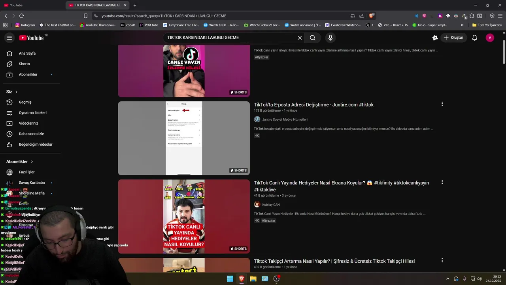This screenshot has height=285, width=506.
Task: Click the sparkle icon next to Oluştur
Action: coord(435,38)
